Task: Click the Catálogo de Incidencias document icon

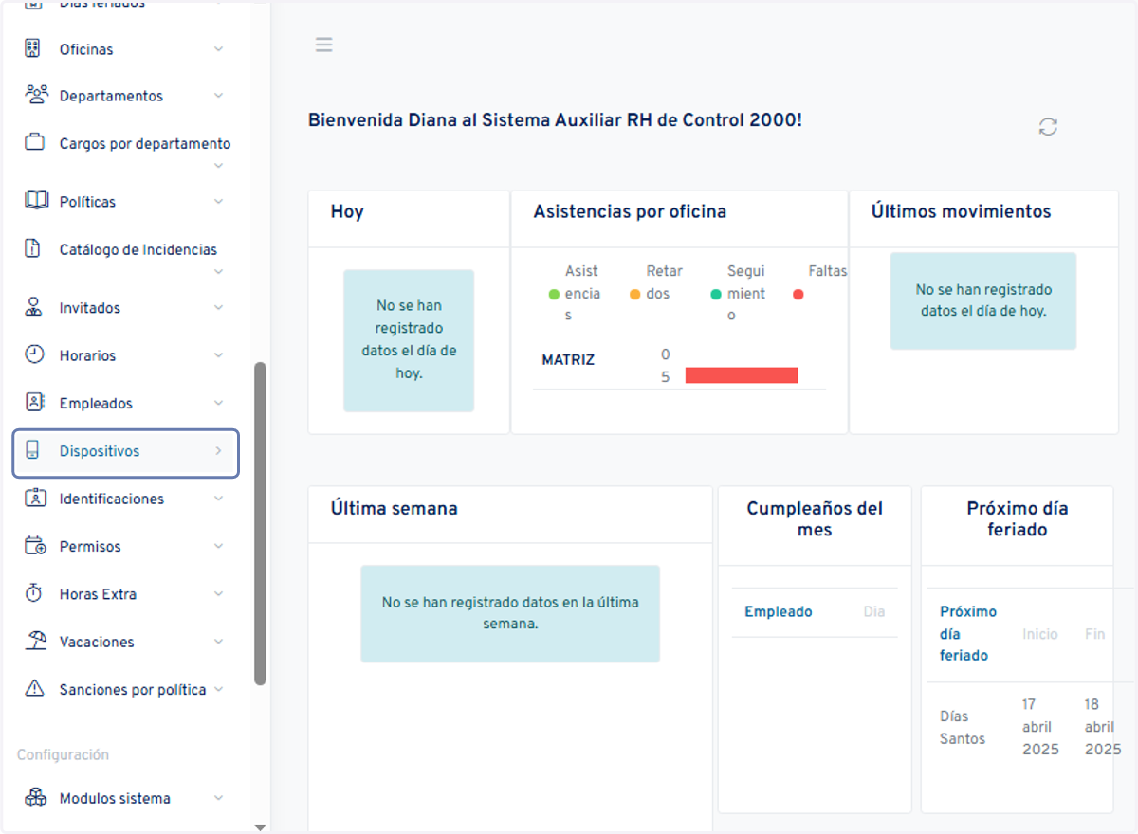Action: (34, 249)
